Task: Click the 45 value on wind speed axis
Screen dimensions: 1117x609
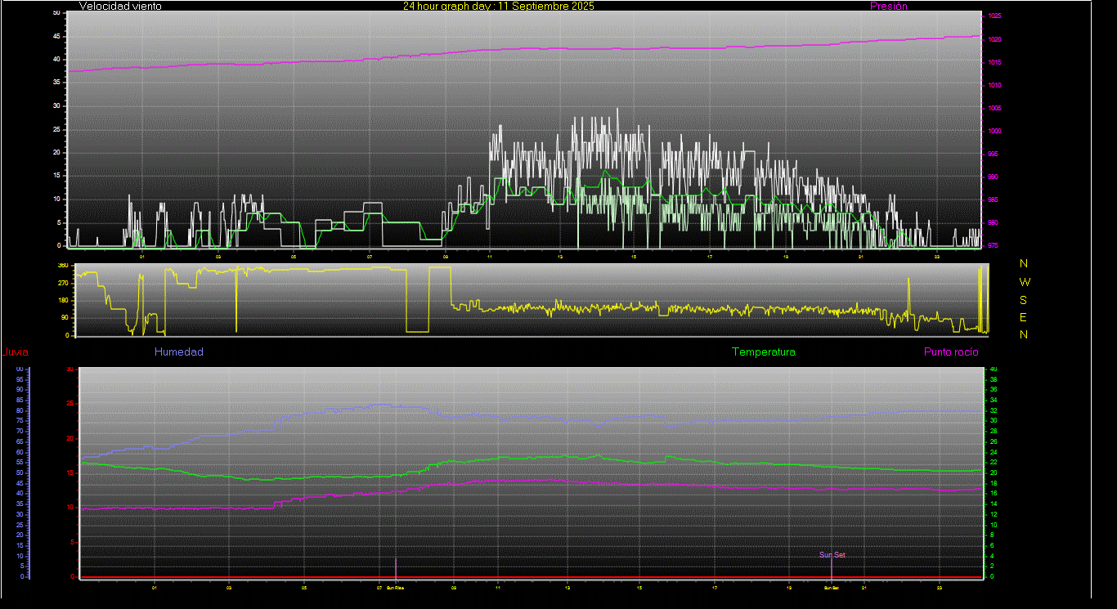Action: (56, 37)
